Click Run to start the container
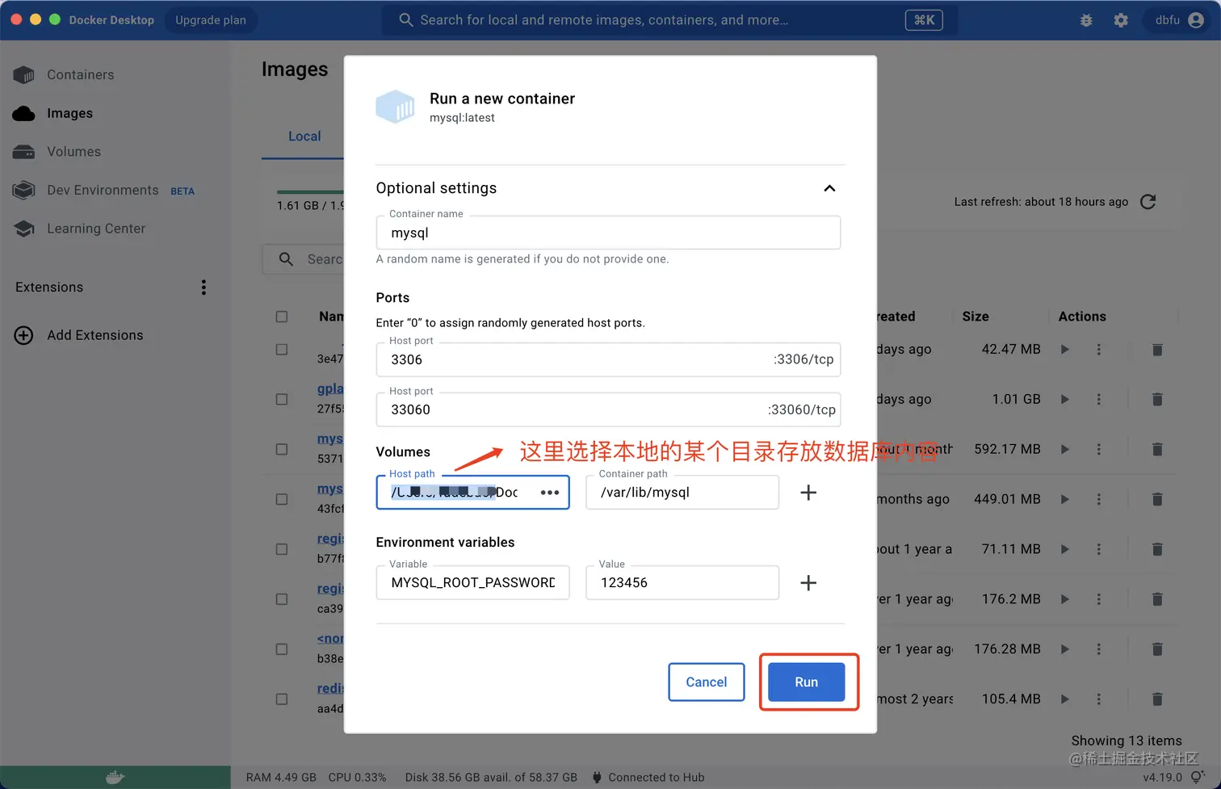 point(807,682)
